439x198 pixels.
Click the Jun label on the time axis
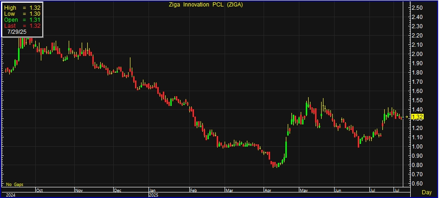pyautogui.click(x=338, y=191)
